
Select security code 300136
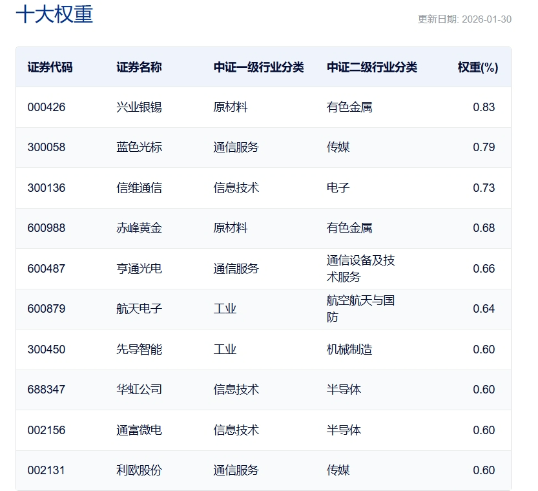click(x=47, y=188)
